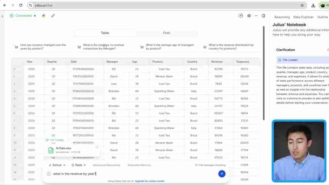Switch to the Plots tab
The image size is (329, 185).
click(x=166, y=33)
